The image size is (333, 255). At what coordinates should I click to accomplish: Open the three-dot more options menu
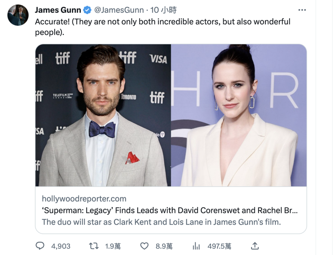[x=302, y=10]
